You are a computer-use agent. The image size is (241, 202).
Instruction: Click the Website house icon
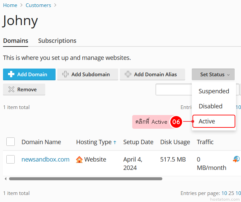(x=79, y=160)
